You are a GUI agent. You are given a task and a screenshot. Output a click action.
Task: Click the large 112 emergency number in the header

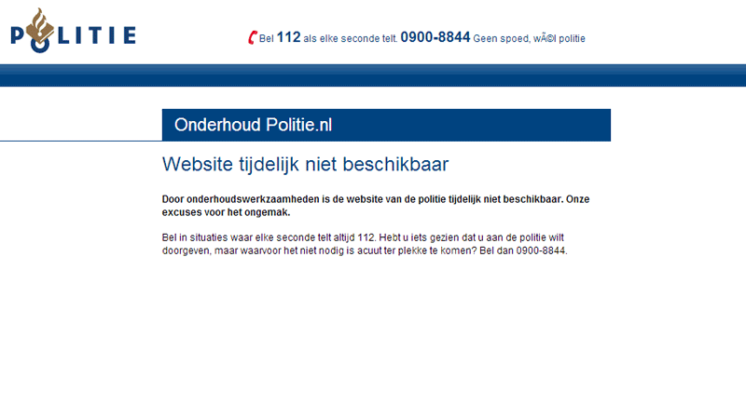(288, 37)
